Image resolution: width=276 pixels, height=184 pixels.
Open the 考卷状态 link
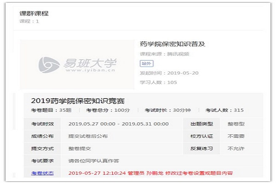tap(42, 173)
